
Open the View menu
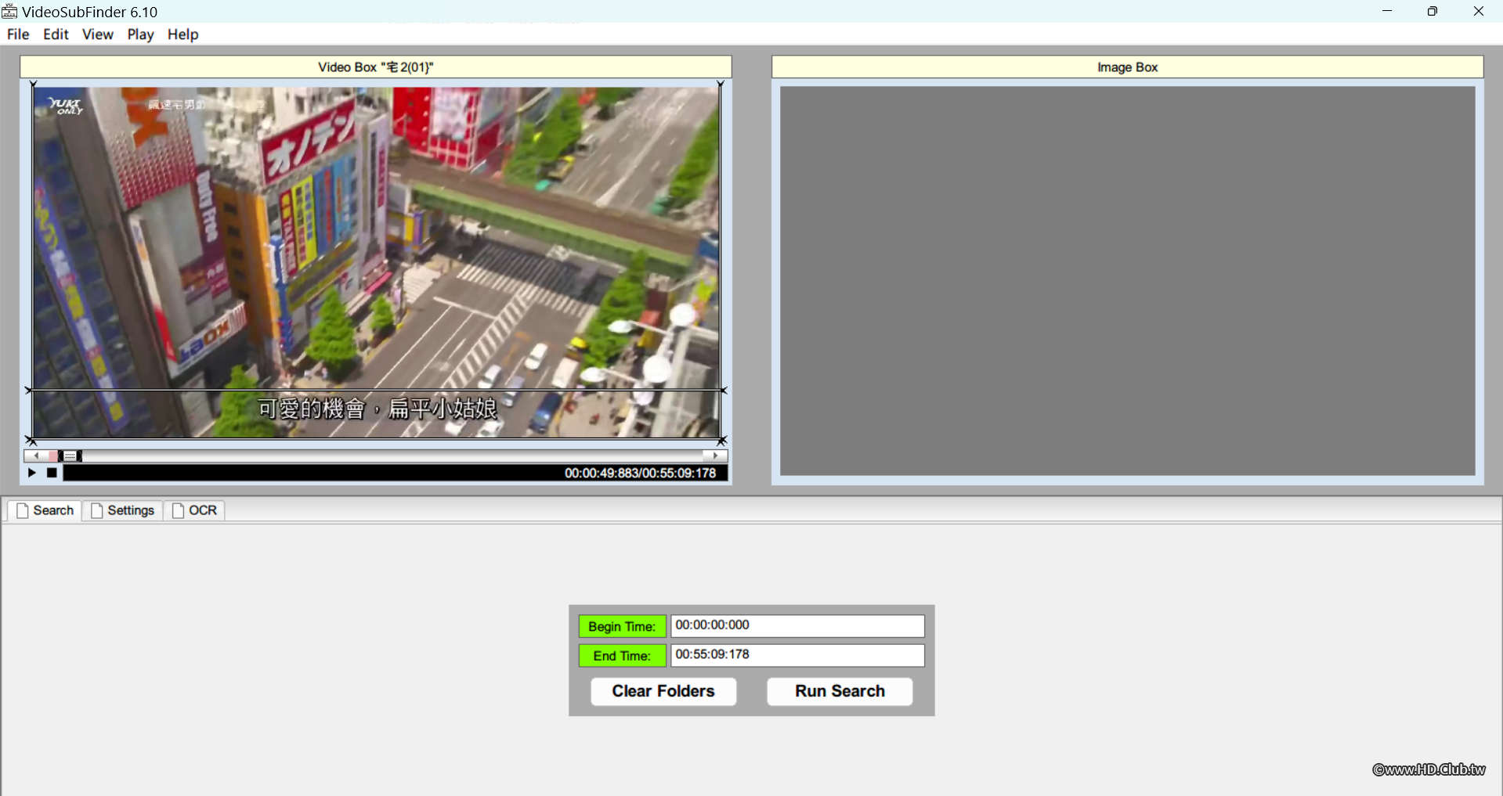click(x=97, y=34)
